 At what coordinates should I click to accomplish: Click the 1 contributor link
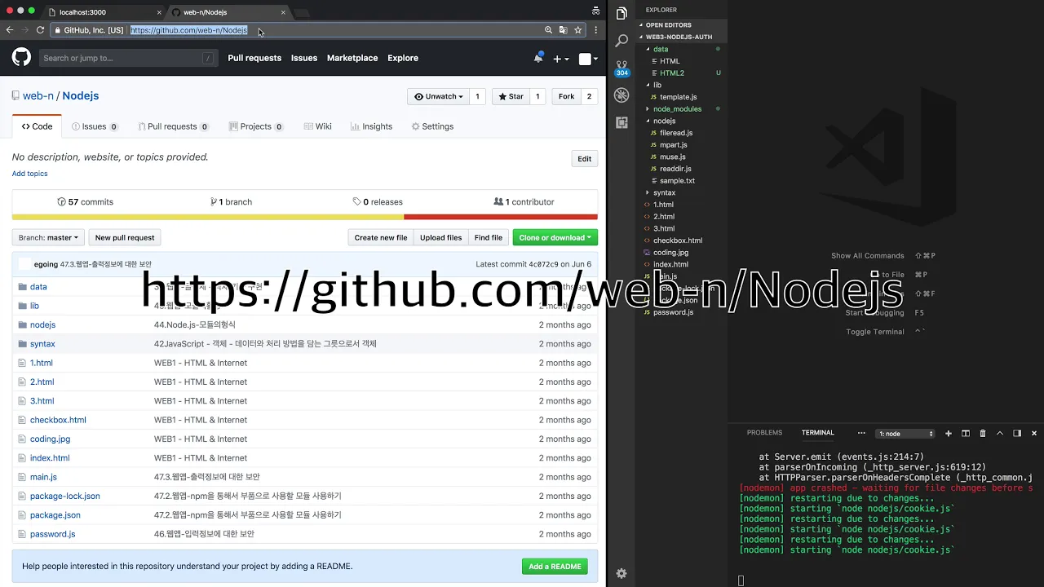(524, 201)
